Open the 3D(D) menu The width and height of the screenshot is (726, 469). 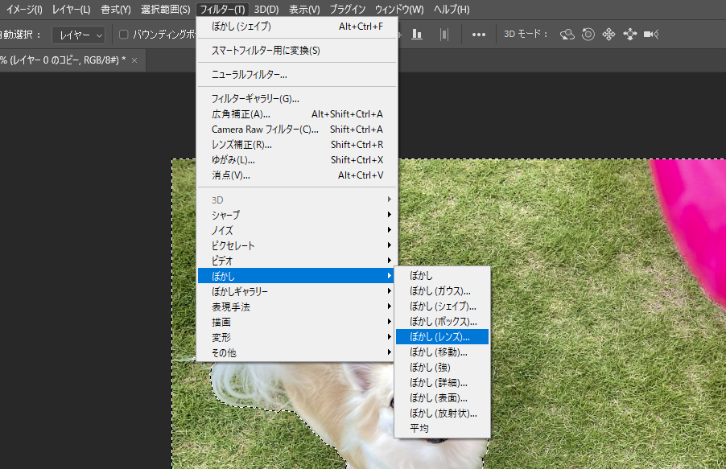click(266, 10)
